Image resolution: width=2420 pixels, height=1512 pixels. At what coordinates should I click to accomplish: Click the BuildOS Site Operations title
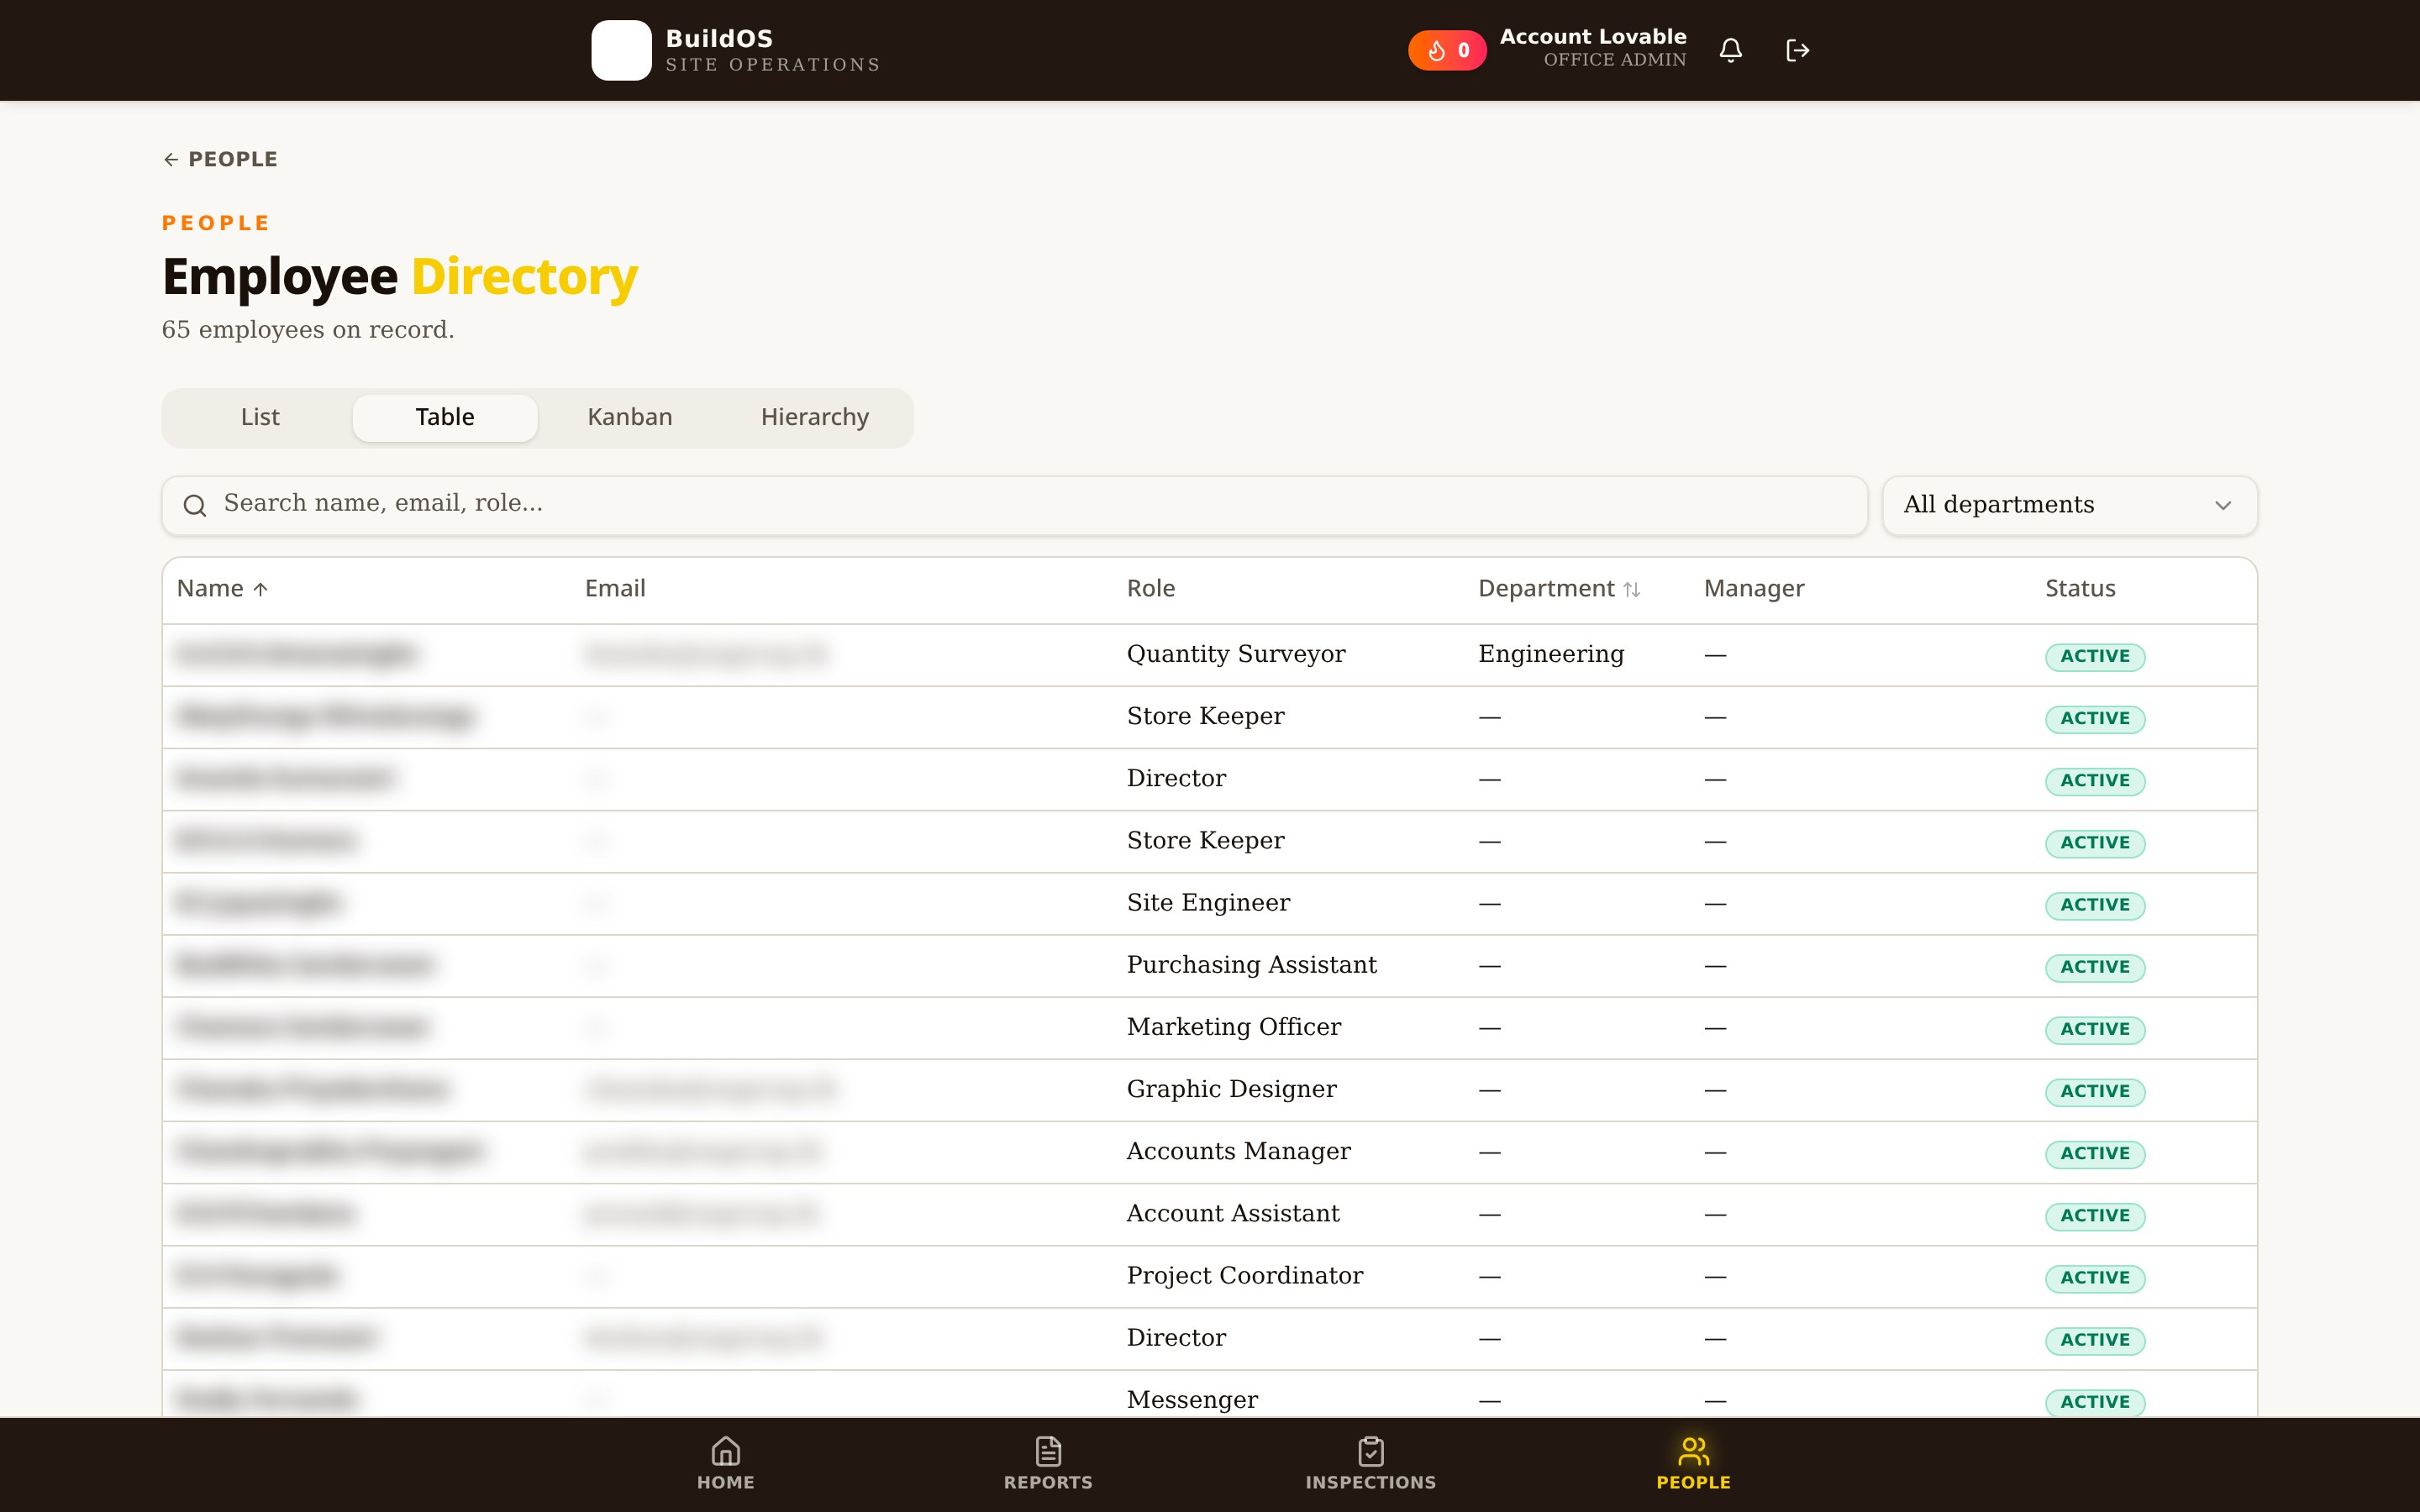click(773, 50)
